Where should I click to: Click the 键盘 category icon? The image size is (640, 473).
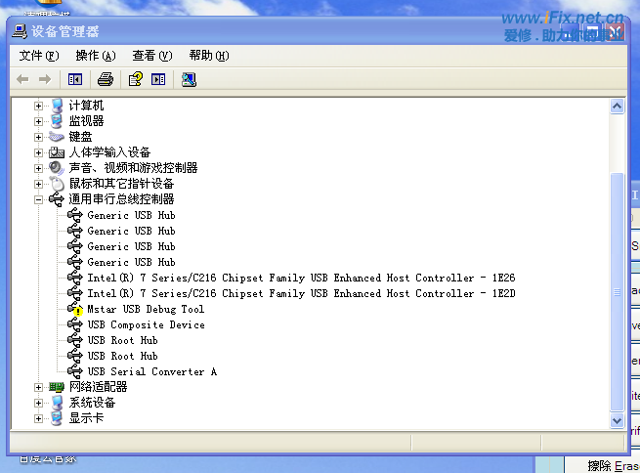click(x=57, y=137)
